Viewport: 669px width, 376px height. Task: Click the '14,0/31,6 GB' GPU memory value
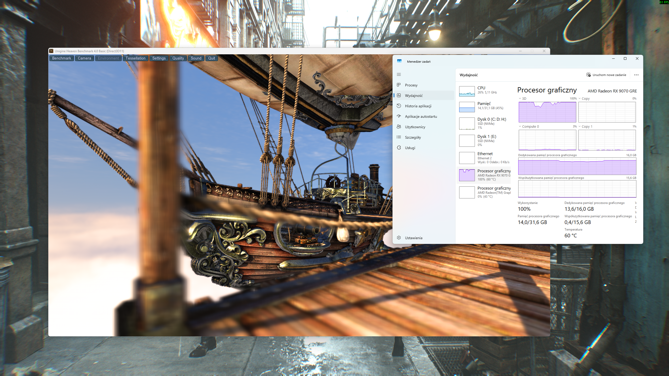click(532, 222)
